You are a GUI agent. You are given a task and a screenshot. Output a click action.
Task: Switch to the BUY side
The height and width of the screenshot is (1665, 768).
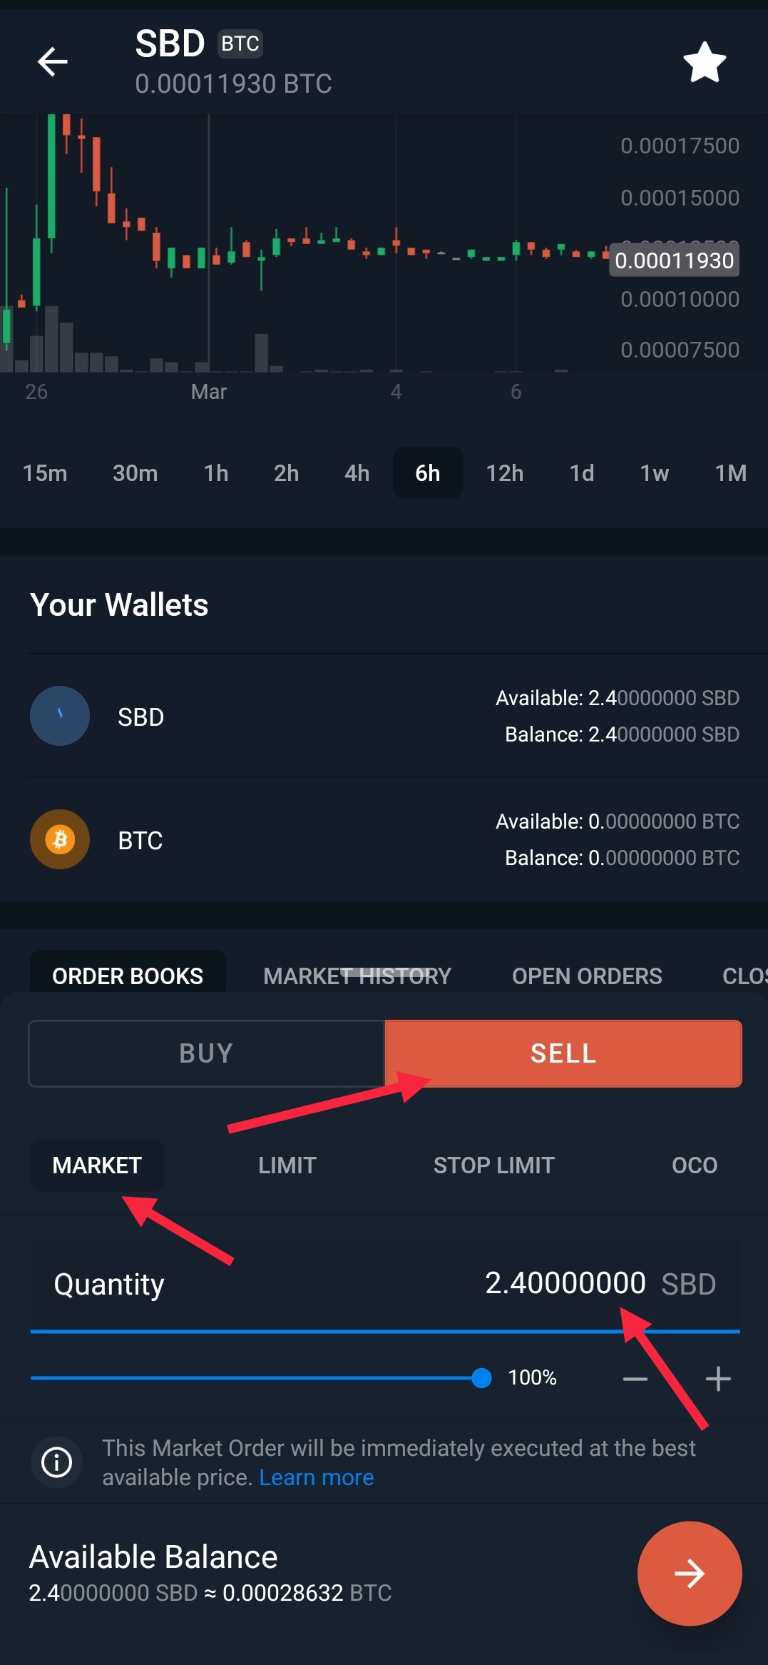(x=206, y=1053)
